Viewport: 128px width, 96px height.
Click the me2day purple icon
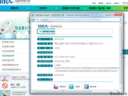(56, 87)
